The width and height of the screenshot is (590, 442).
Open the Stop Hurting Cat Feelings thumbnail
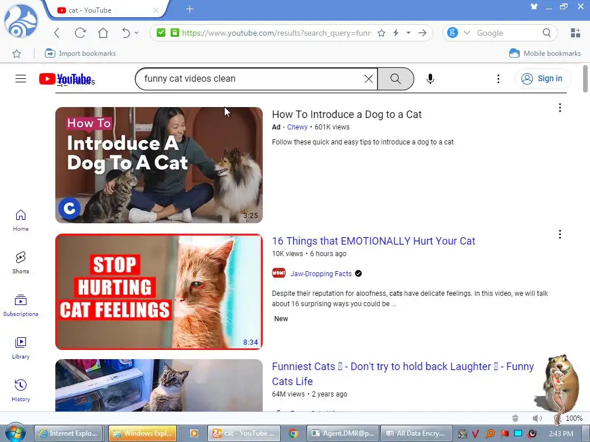point(159,292)
